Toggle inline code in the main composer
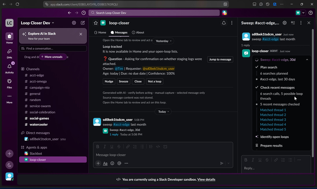The width and height of the screenshot is (317, 189). 158,147
